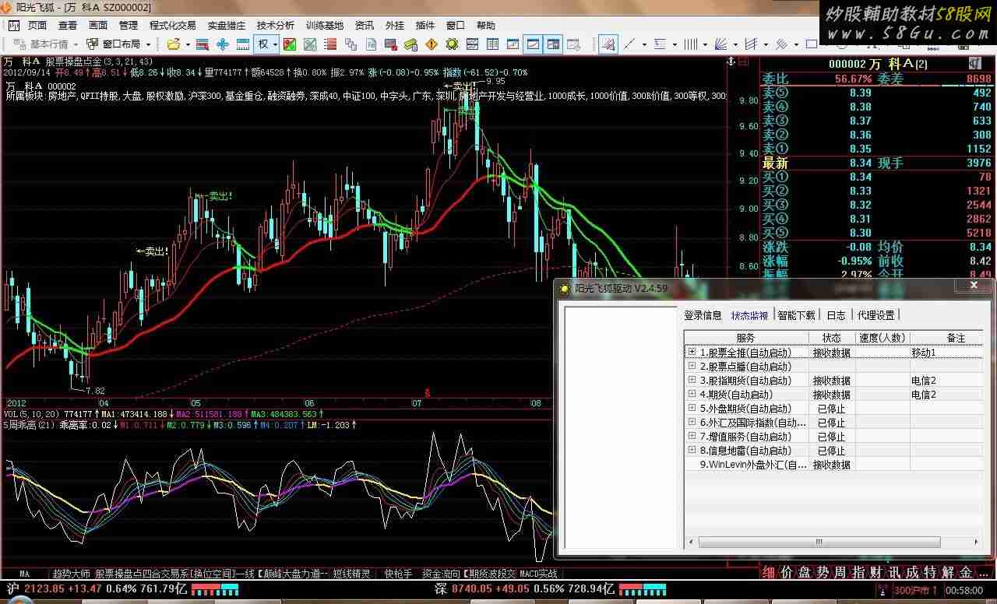Click the open folder toolbar icon
997x604 pixels.
pyautogui.click(x=174, y=44)
